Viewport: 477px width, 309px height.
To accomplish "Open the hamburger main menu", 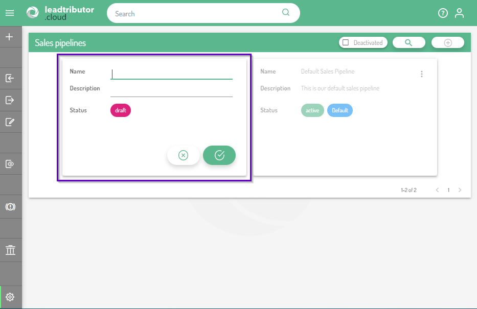I will [x=9, y=13].
